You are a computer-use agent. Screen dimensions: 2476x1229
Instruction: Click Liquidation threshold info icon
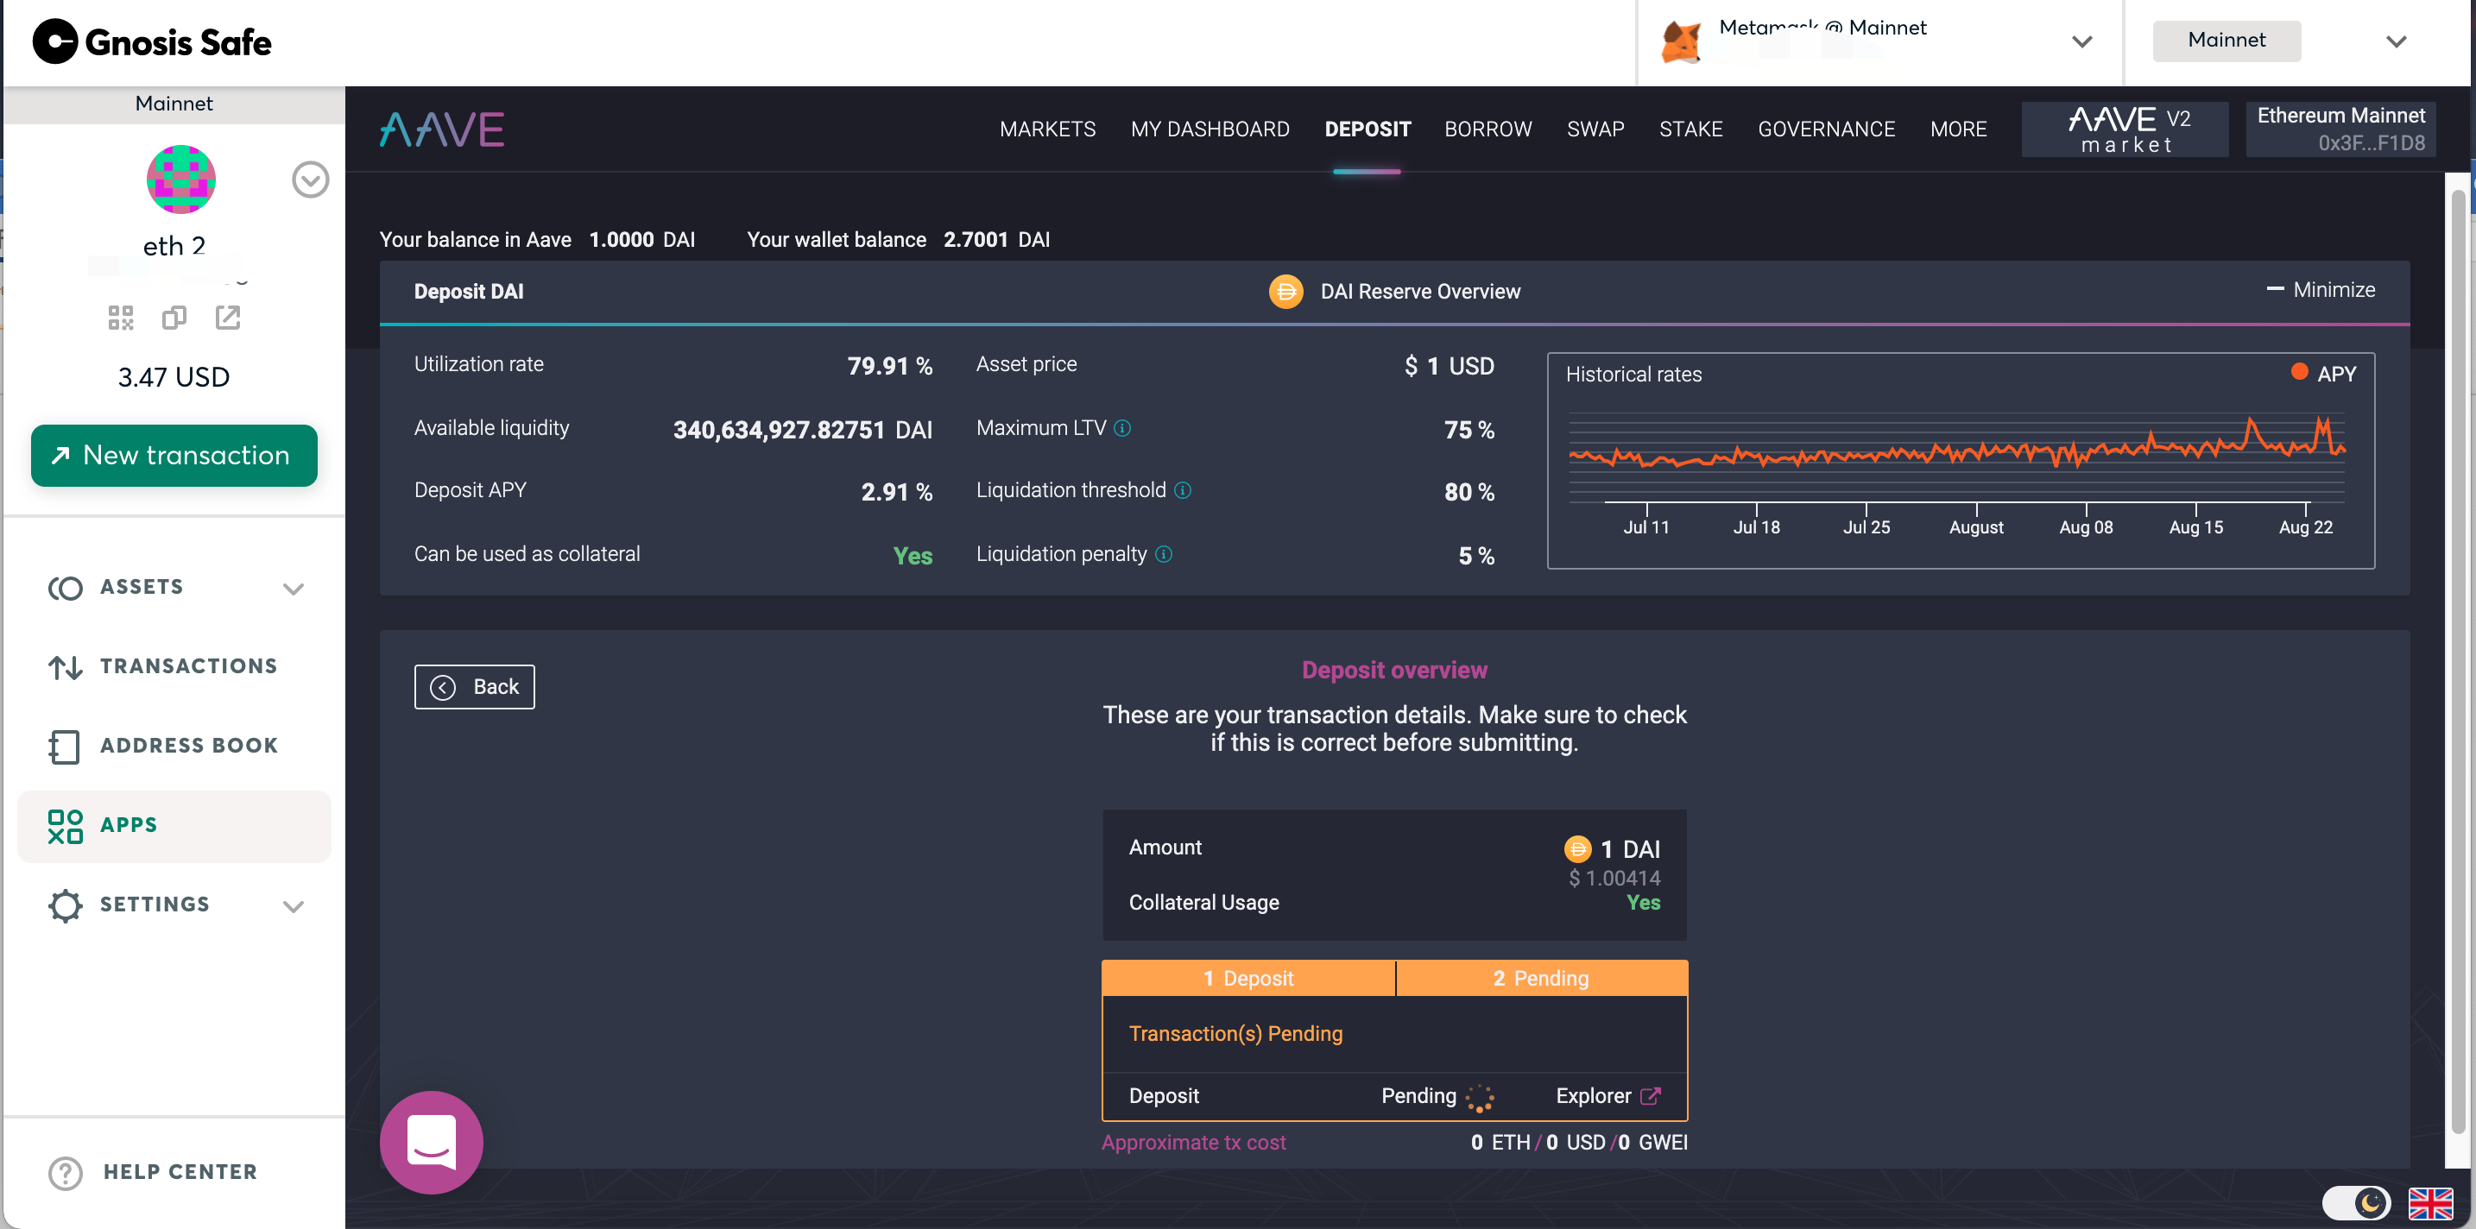pyautogui.click(x=1184, y=491)
